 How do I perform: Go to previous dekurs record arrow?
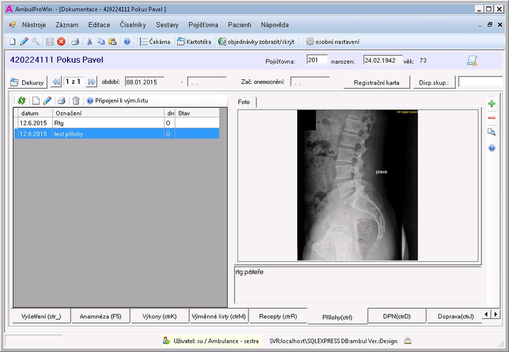[56, 82]
